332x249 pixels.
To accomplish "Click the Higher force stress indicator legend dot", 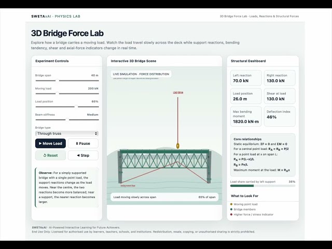I will [231, 214].
